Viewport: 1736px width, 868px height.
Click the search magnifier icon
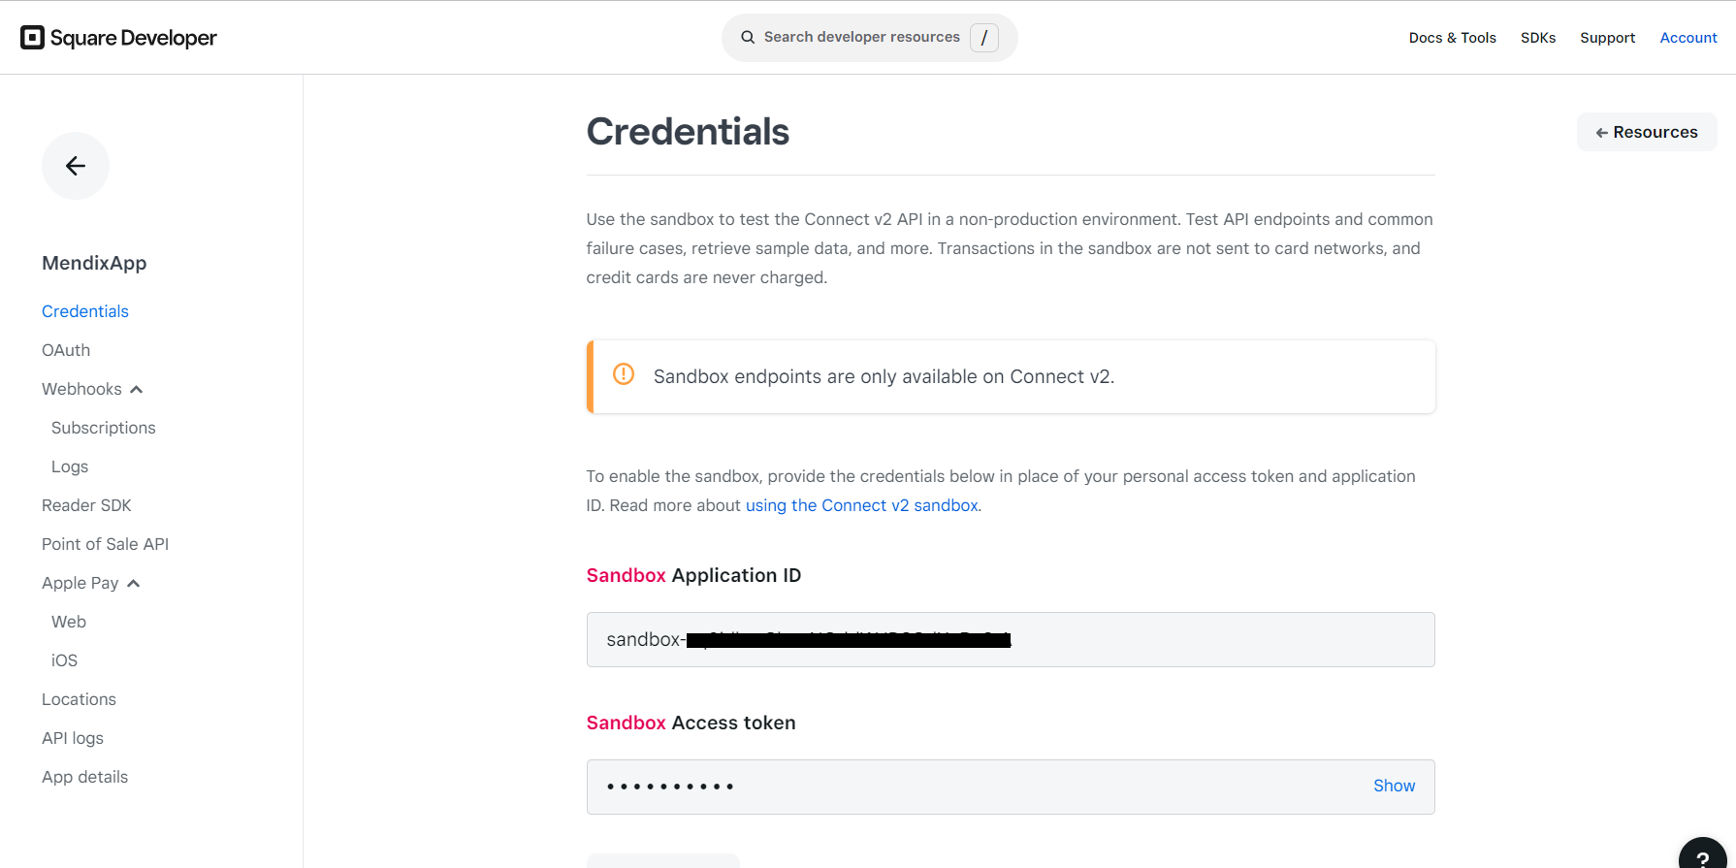[x=747, y=37]
